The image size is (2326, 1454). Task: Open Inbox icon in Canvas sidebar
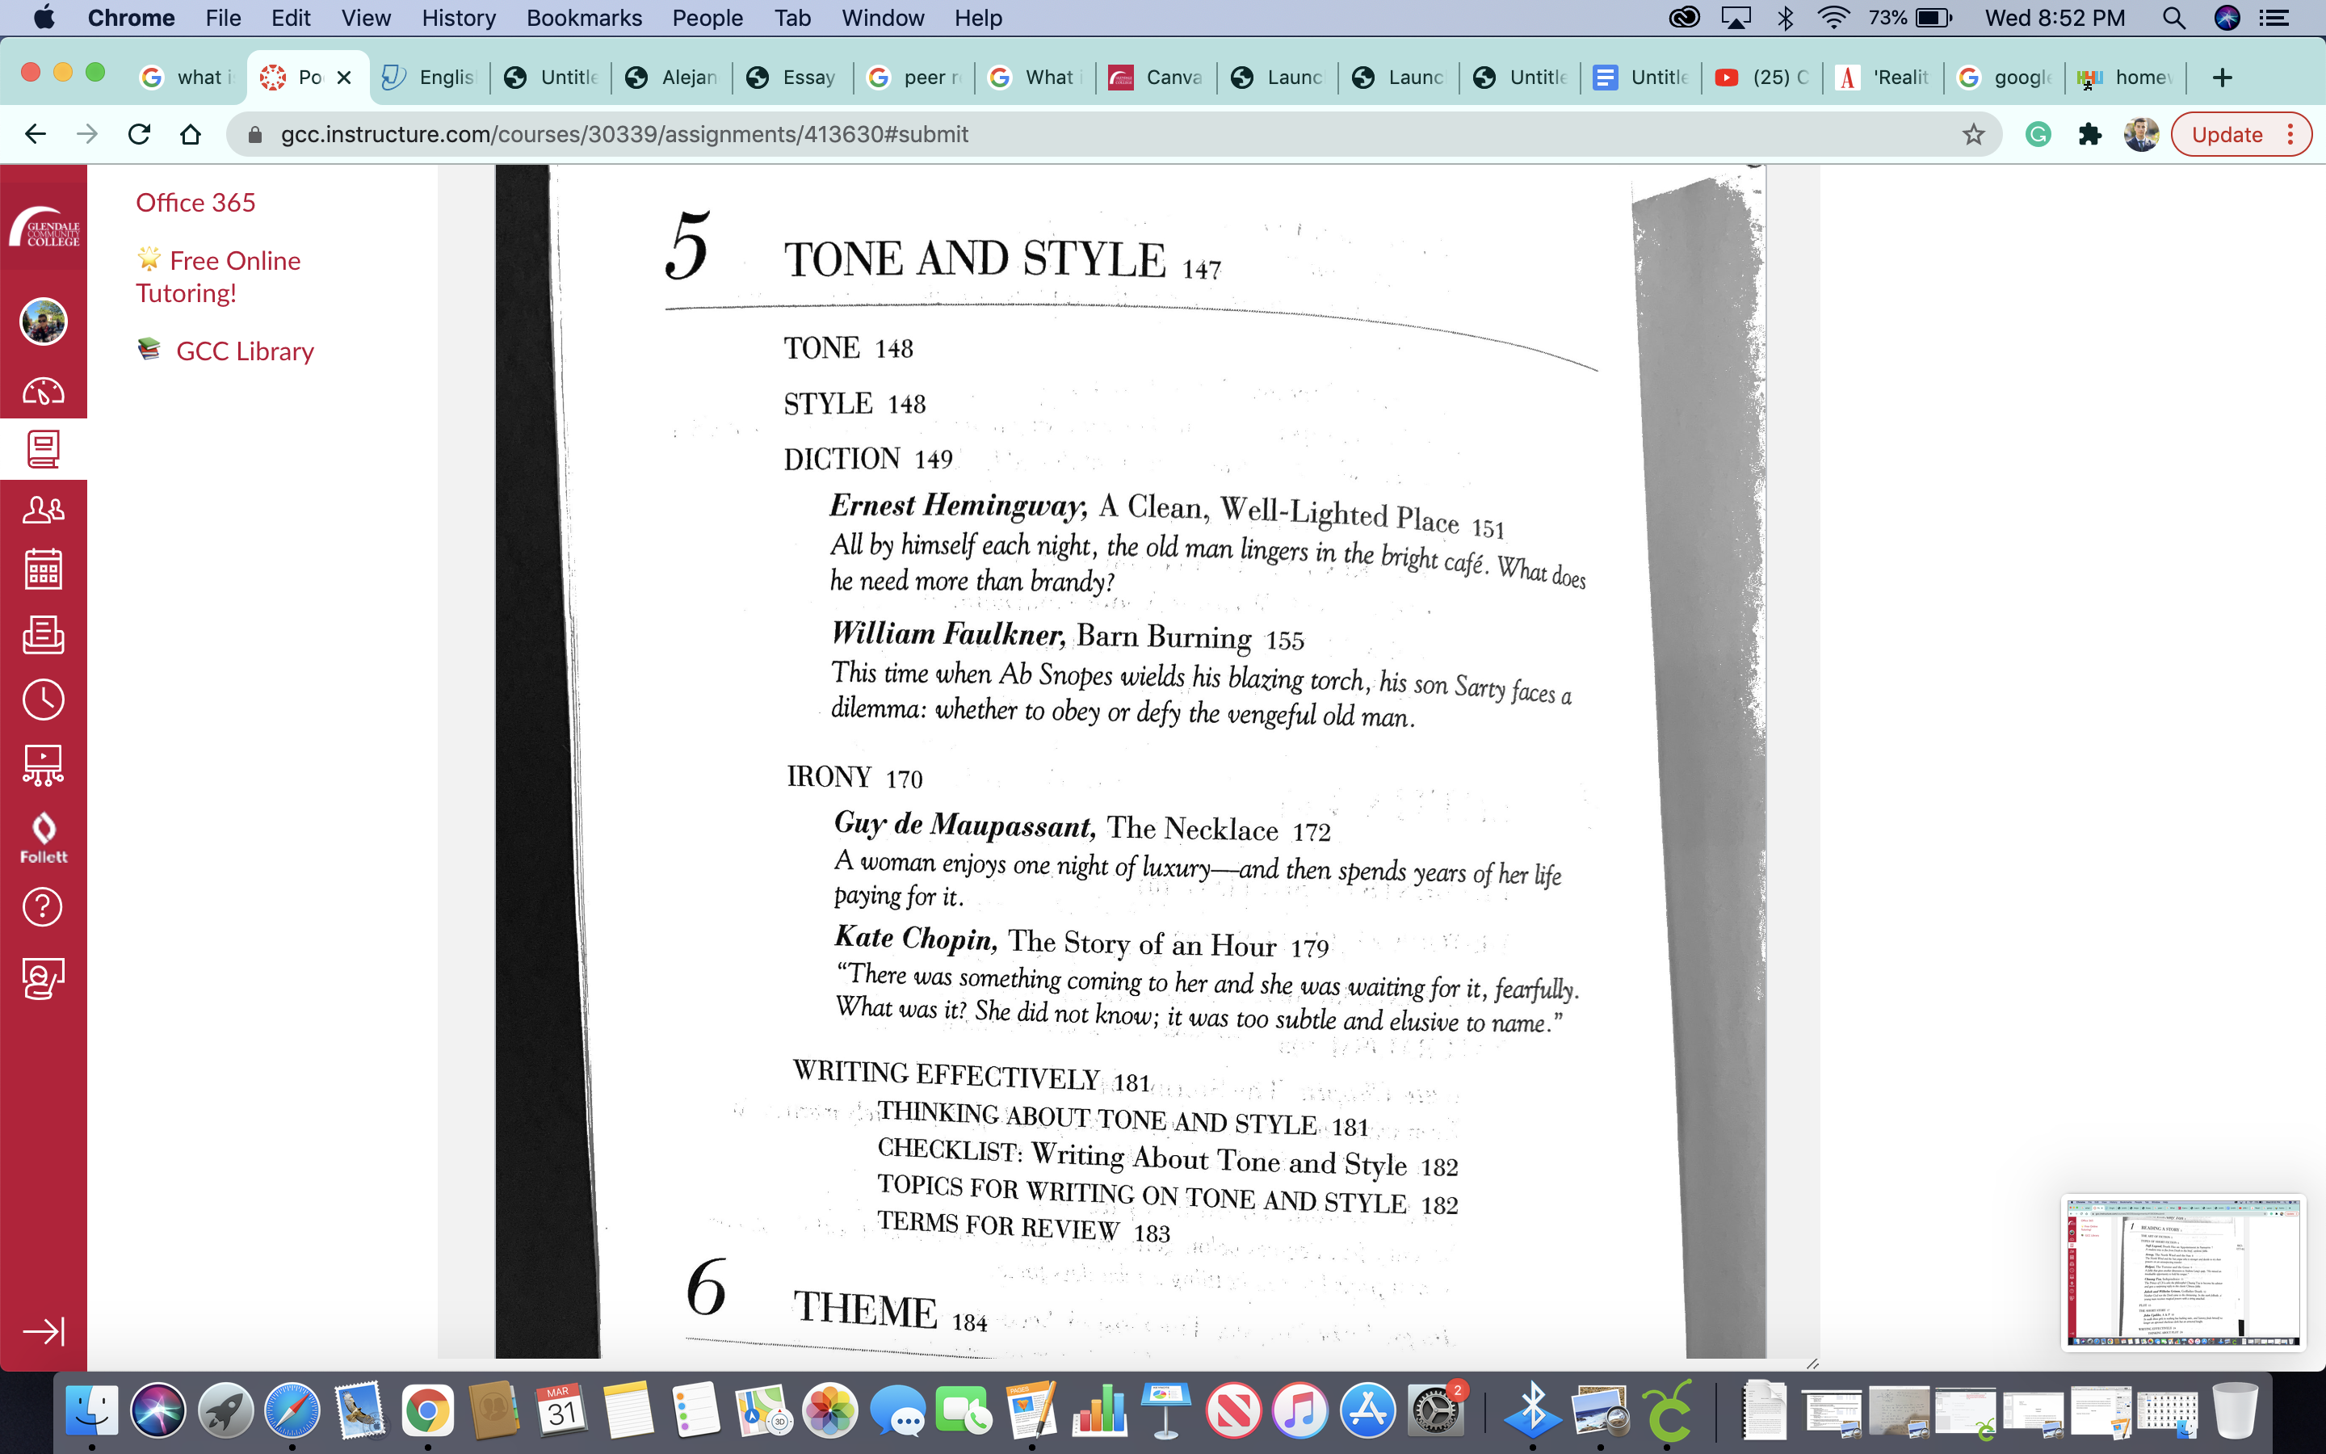coord(44,635)
